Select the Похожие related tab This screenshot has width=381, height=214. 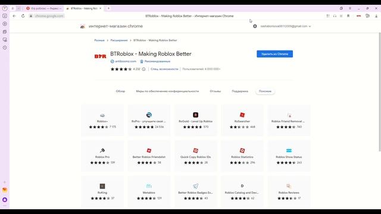coord(265,91)
